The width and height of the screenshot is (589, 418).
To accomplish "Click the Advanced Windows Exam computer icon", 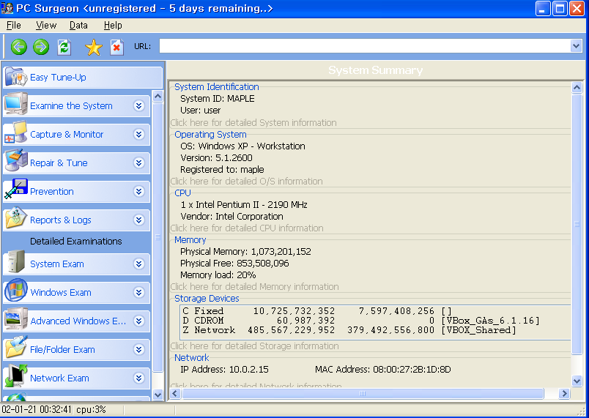I will pyautogui.click(x=16, y=319).
